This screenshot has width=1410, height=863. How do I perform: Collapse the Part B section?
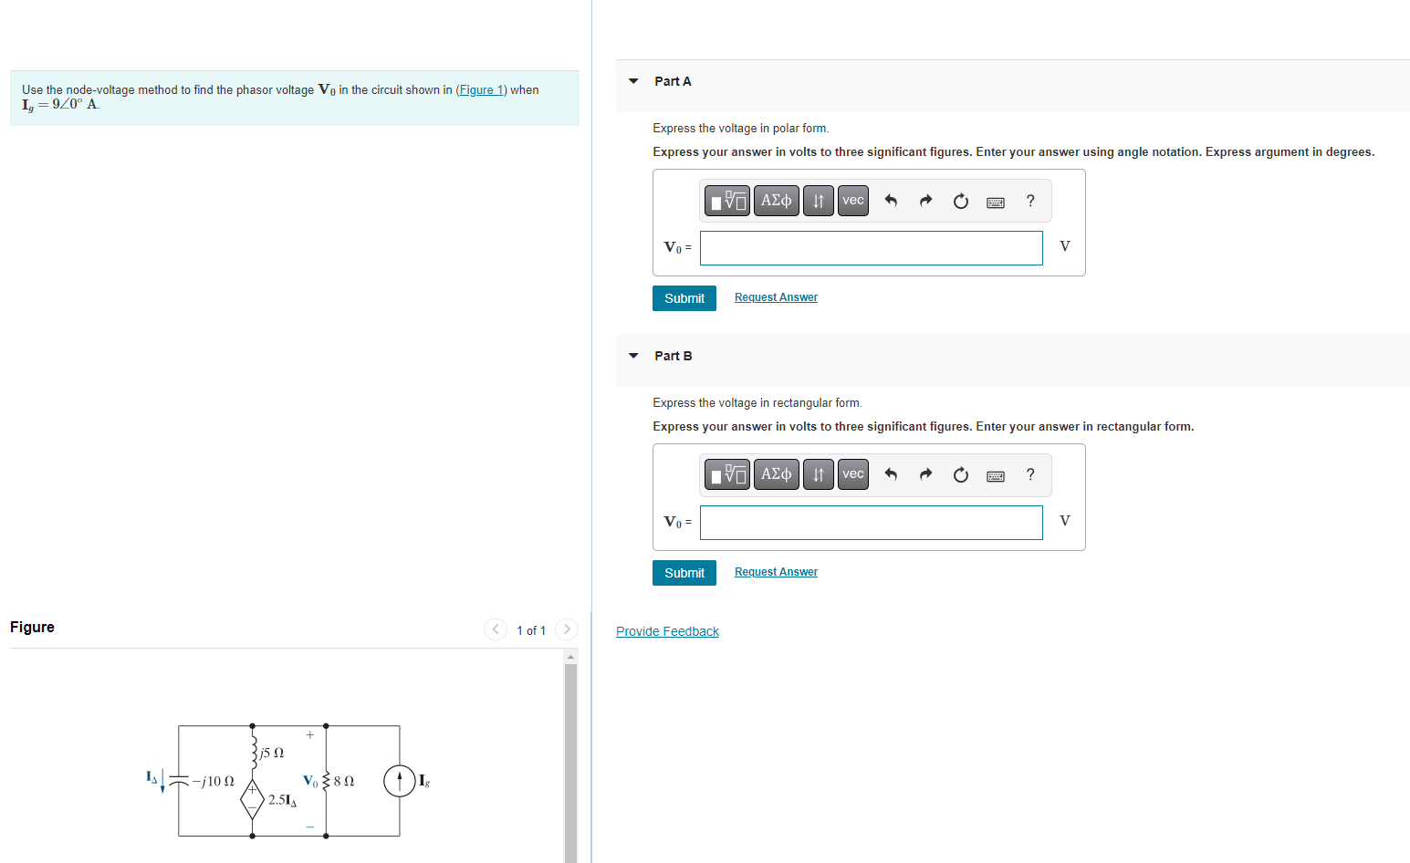[633, 356]
